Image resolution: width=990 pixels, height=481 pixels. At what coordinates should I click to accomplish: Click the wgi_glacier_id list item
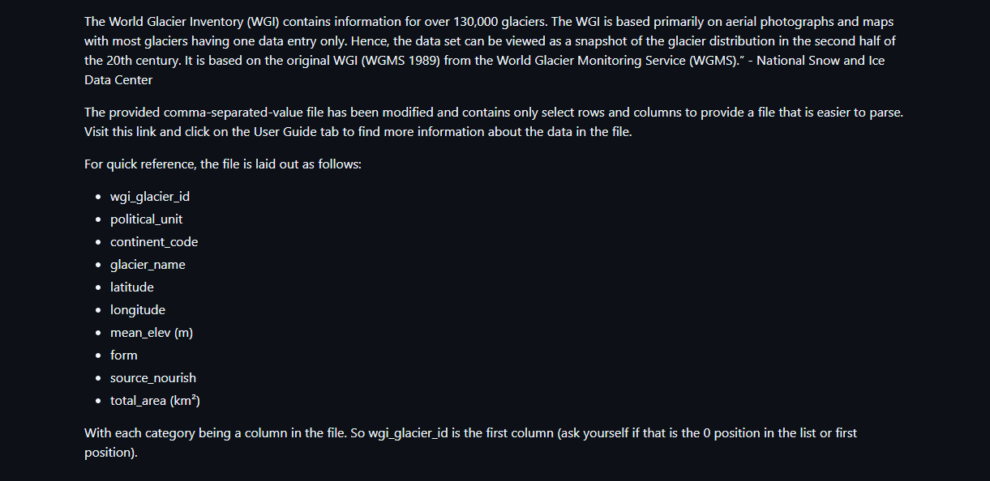pyautogui.click(x=150, y=197)
